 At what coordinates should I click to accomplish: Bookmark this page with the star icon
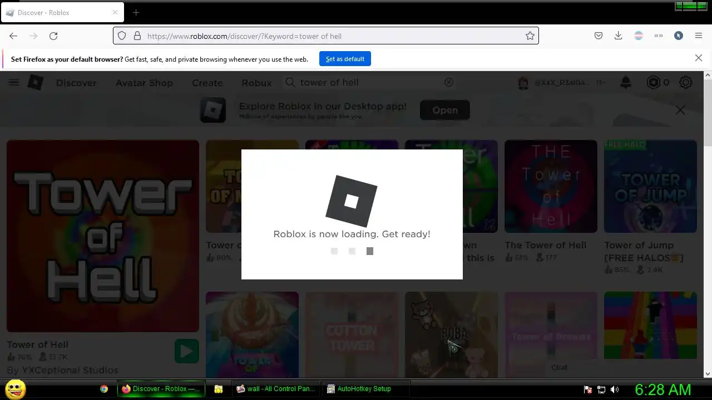pos(530,36)
